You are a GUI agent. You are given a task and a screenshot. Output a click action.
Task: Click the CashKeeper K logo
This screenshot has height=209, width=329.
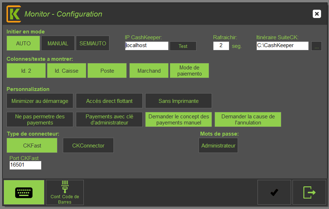(x=14, y=14)
